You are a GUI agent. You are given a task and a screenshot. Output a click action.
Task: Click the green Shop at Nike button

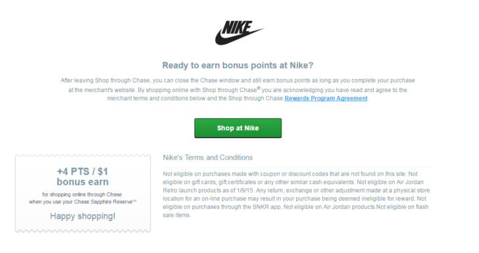(238, 128)
